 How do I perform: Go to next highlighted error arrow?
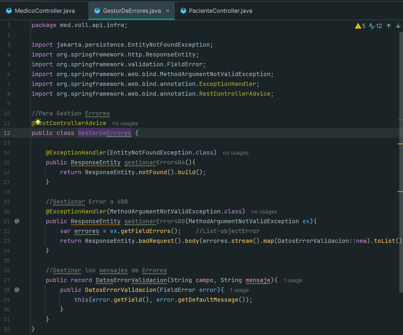[398, 26]
